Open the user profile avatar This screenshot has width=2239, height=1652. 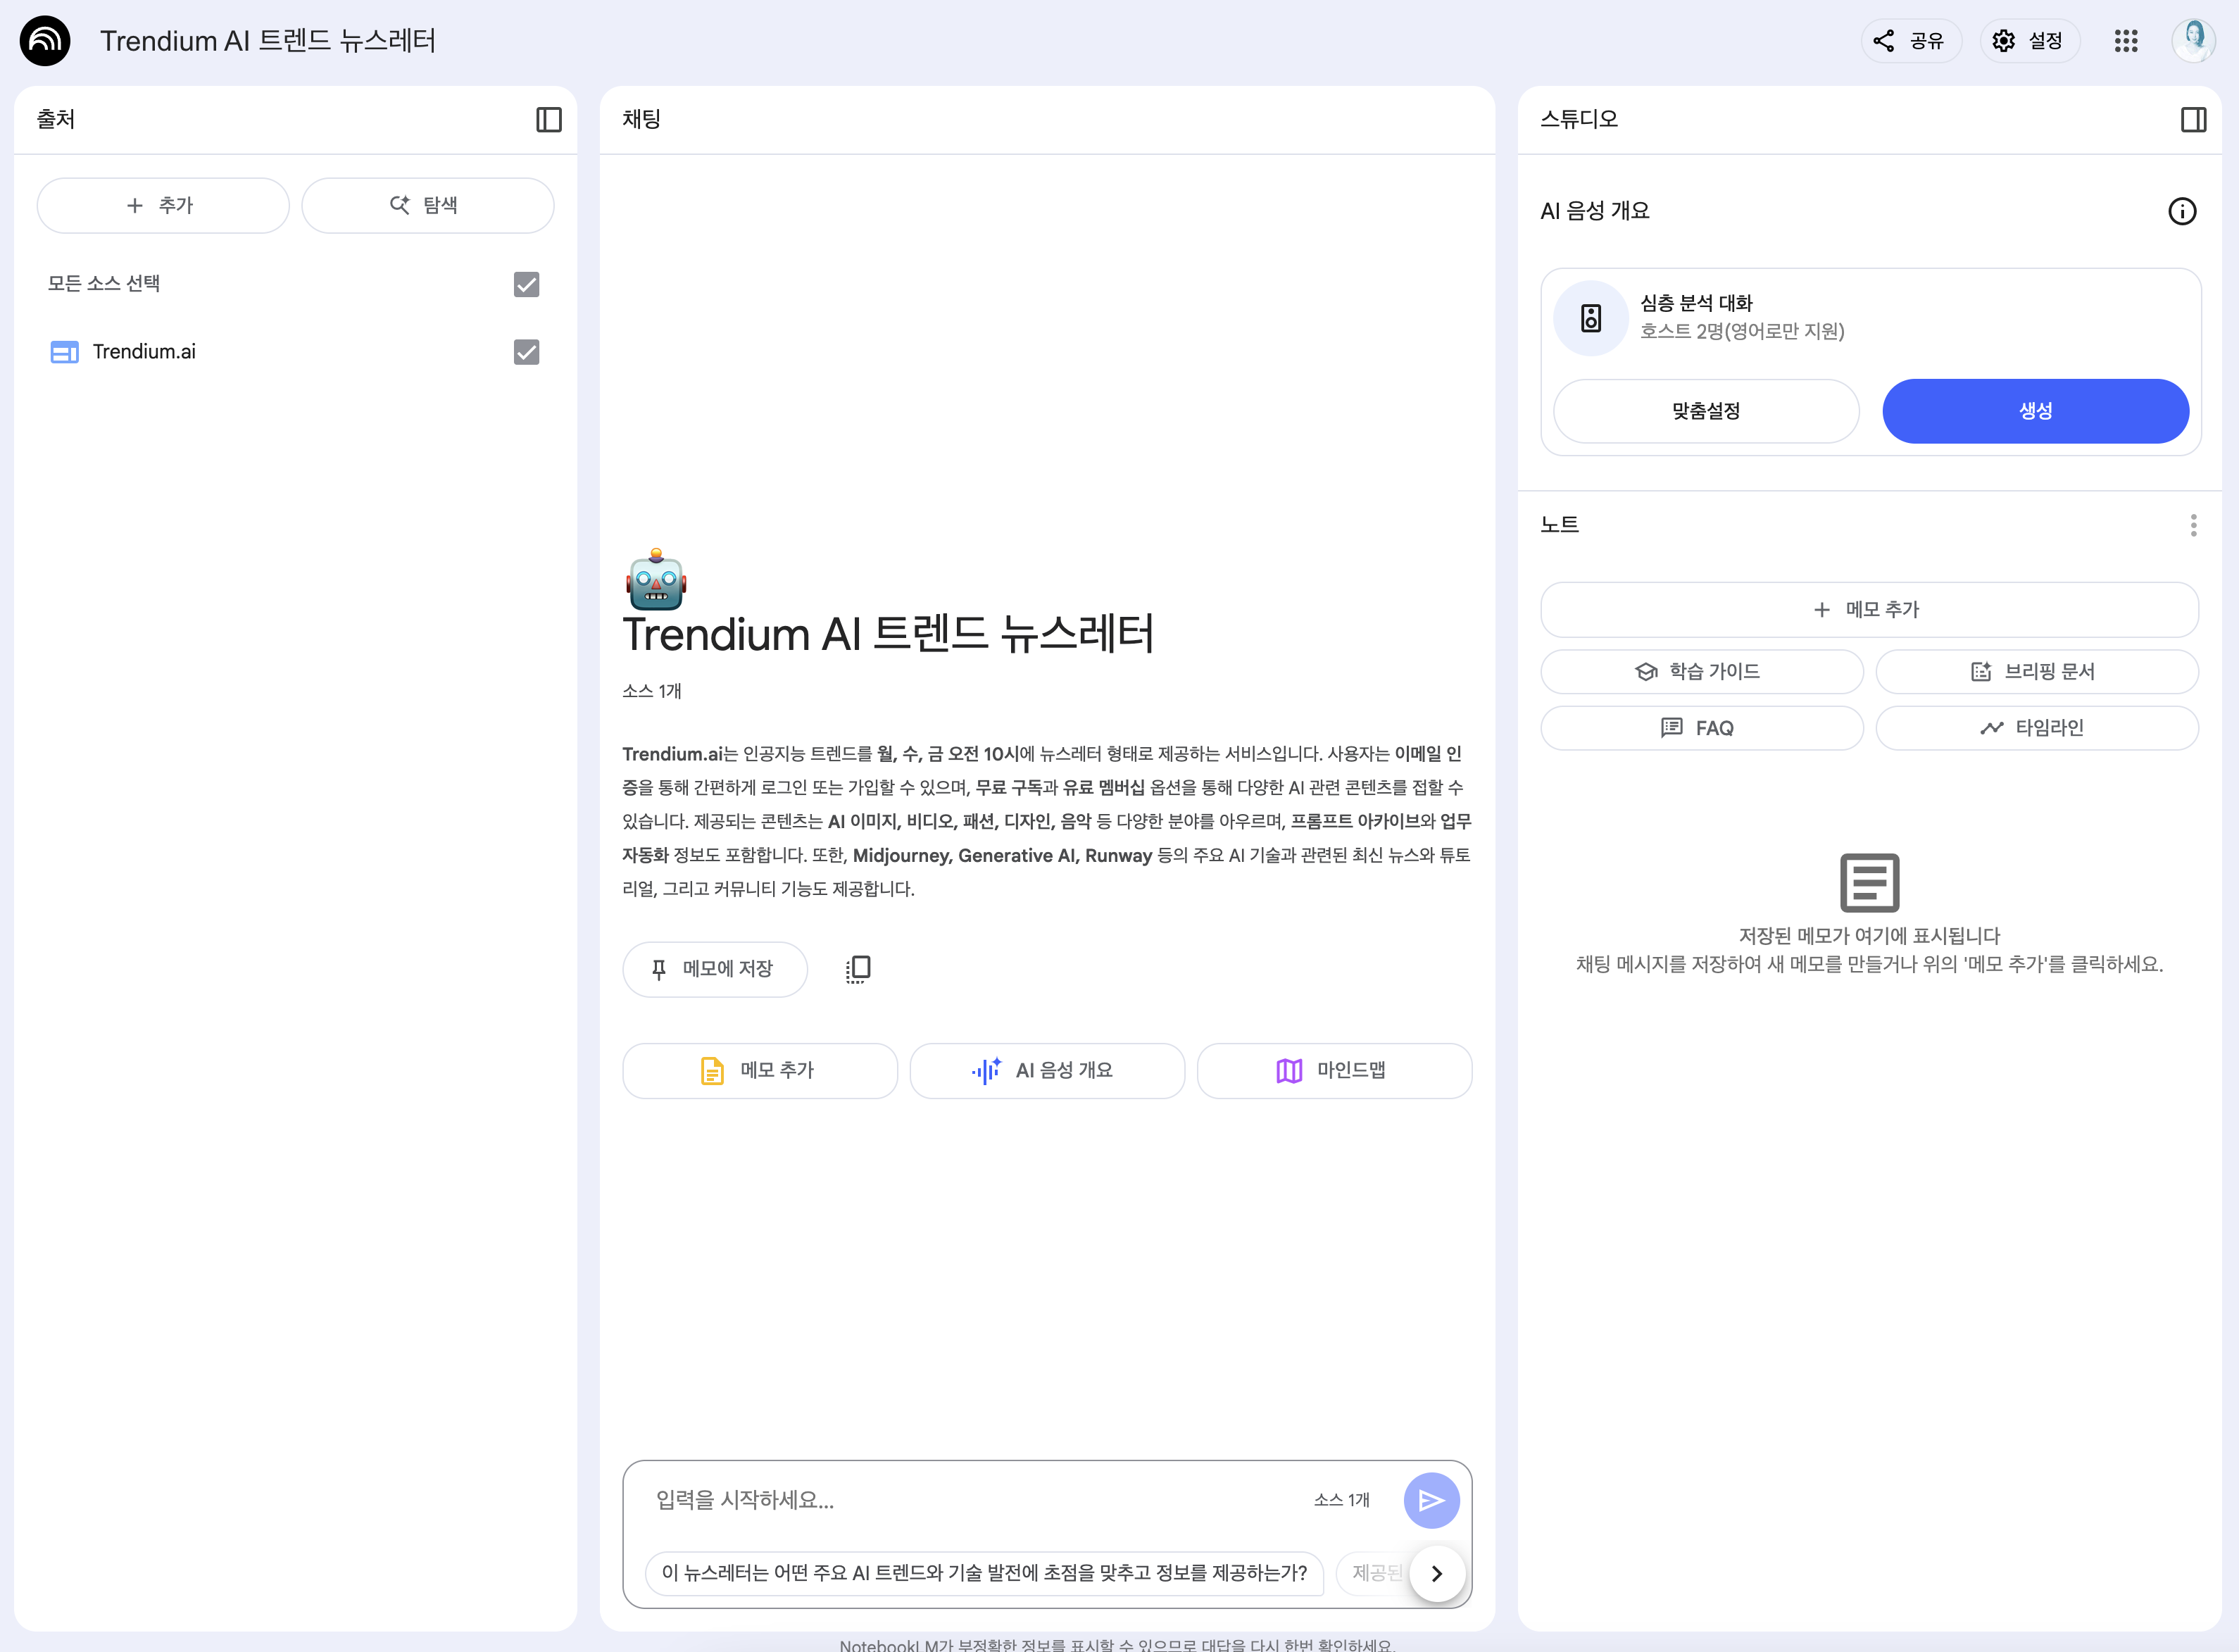2194,41
